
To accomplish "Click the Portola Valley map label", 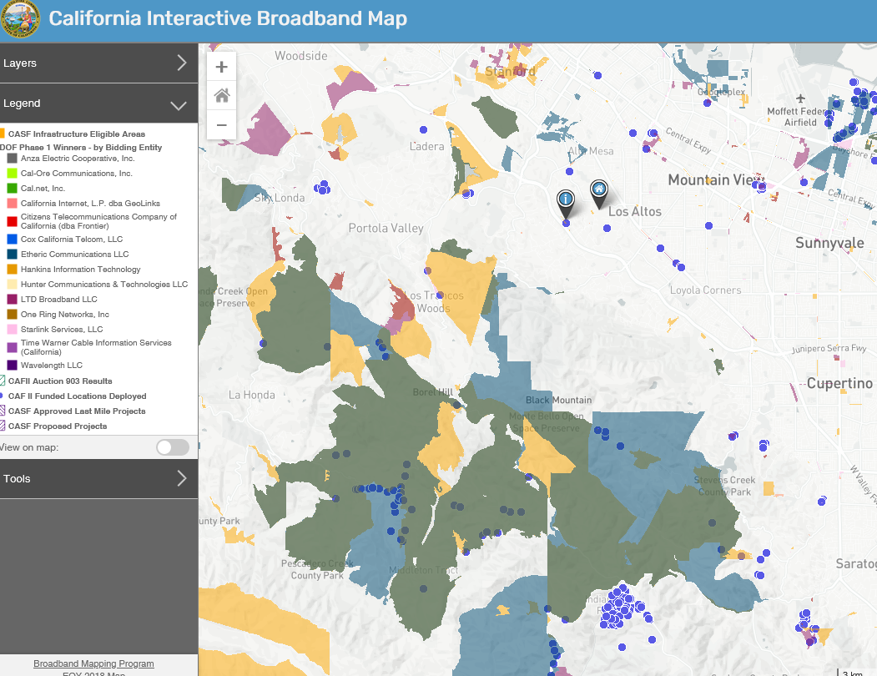I will [x=386, y=229].
